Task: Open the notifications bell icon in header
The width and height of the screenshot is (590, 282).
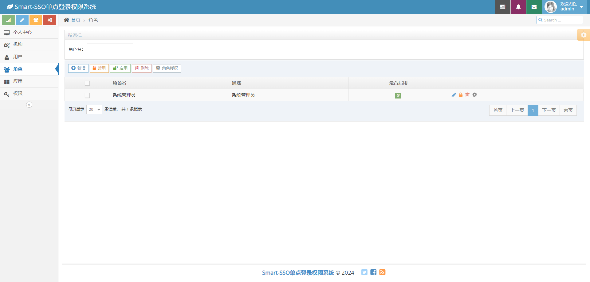Action: pyautogui.click(x=518, y=6)
